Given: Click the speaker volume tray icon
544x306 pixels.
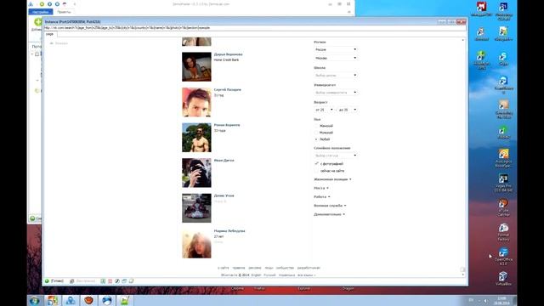Looking at the screenshot, I should point(485,300).
